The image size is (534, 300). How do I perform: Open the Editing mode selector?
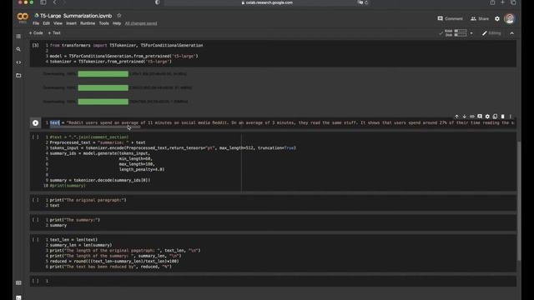pos(491,33)
